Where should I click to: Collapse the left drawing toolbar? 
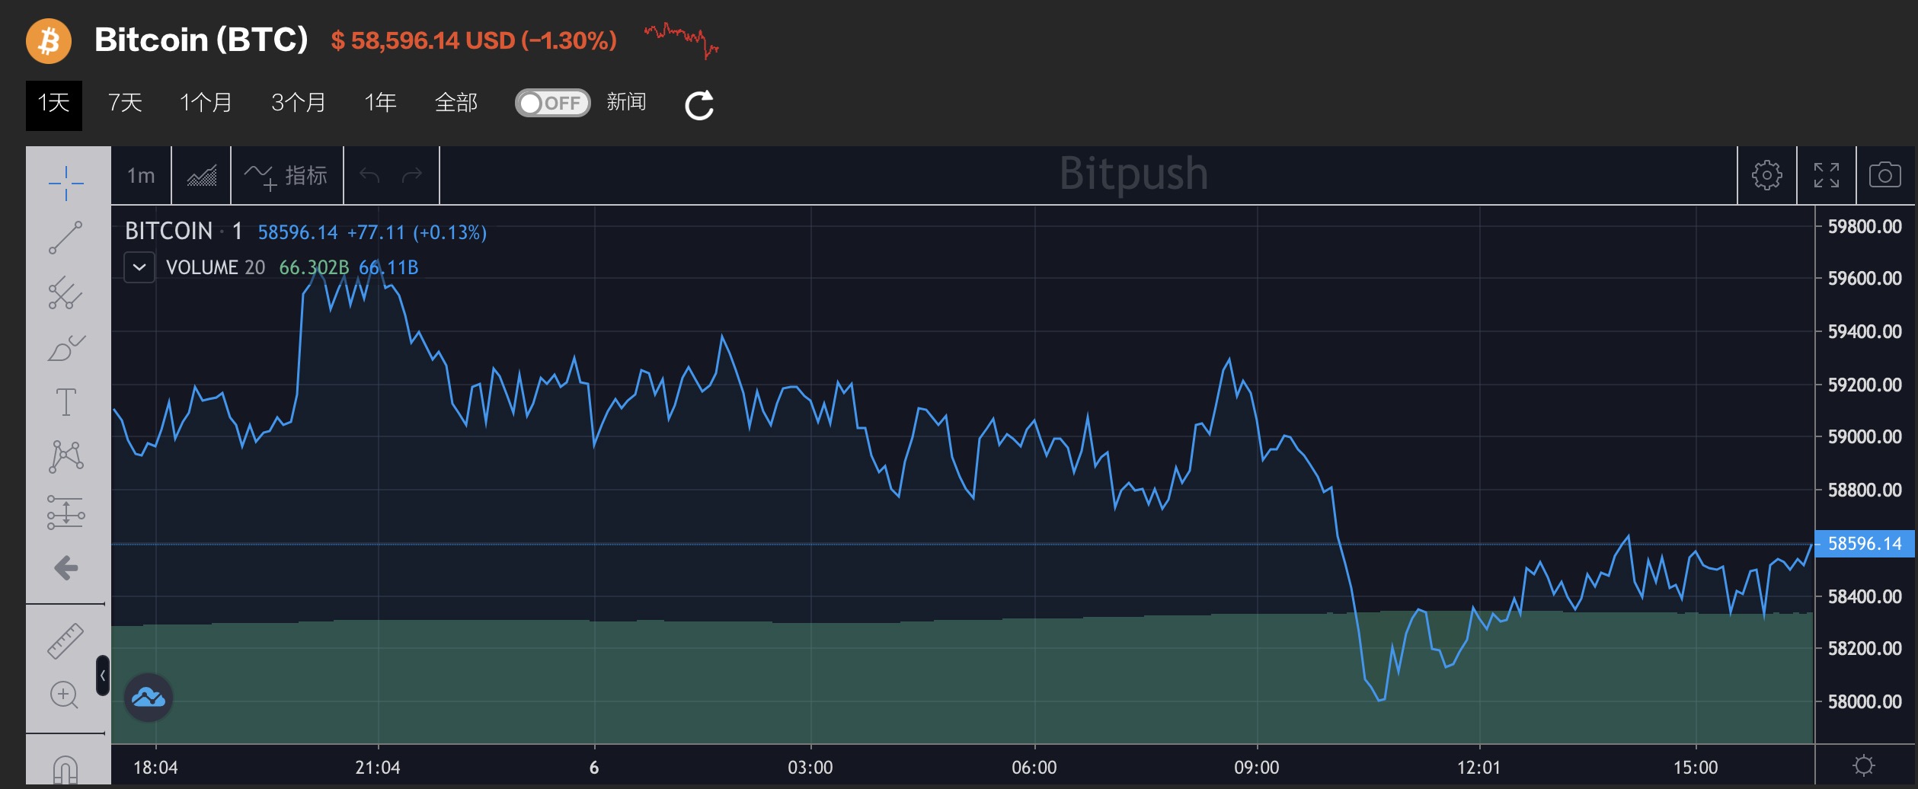tap(103, 676)
